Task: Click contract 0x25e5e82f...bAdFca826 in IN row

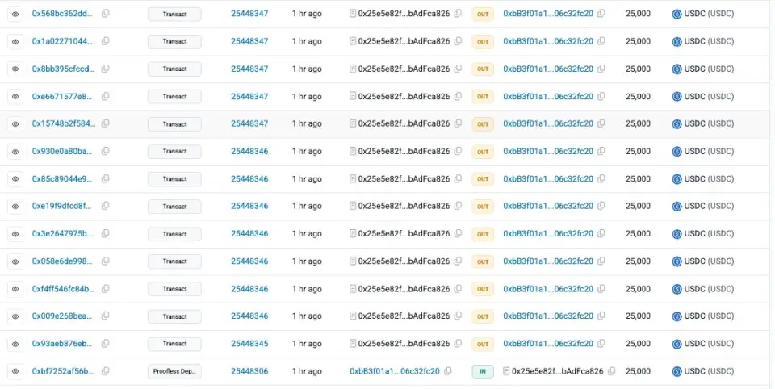Action: [x=558, y=371]
